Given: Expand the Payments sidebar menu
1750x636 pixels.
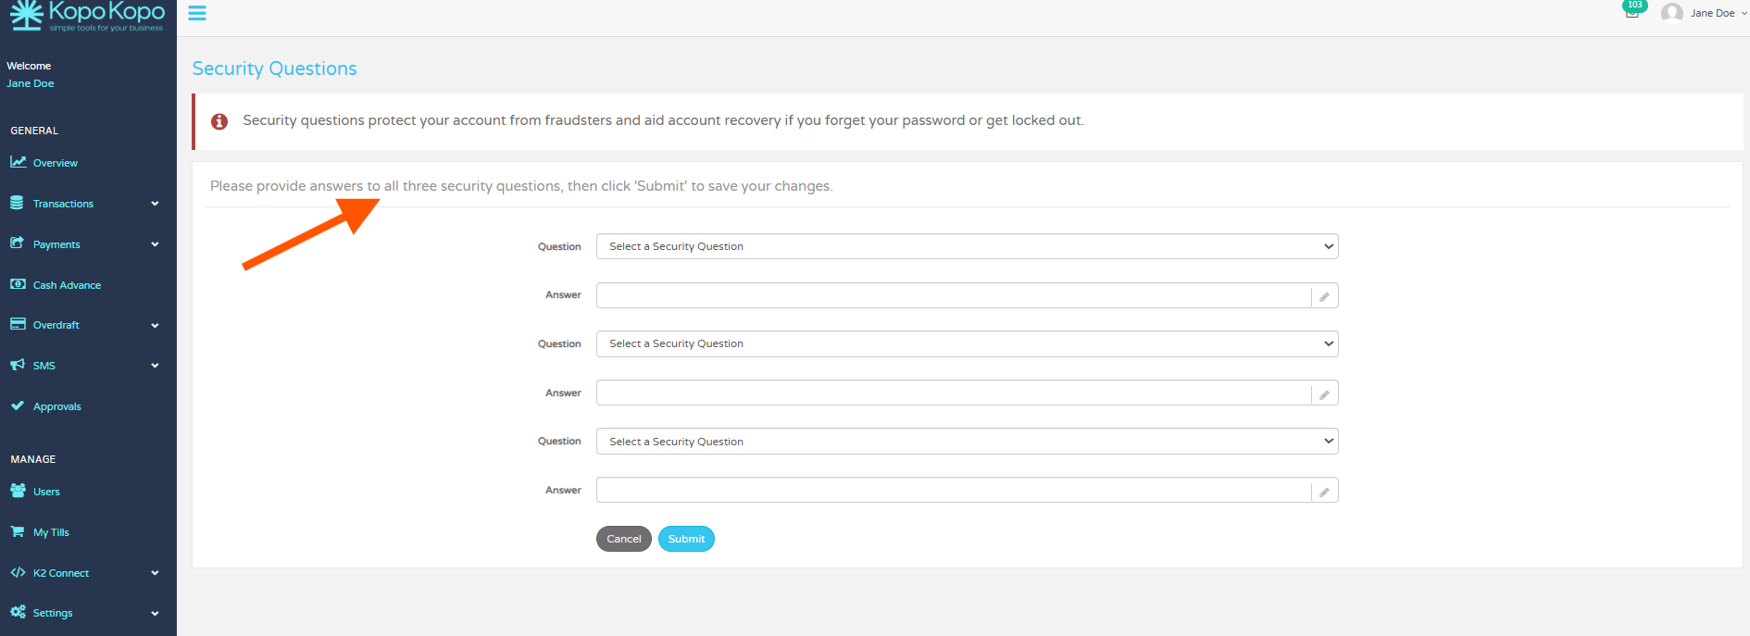Looking at the screenshot, I should point(83,244).
